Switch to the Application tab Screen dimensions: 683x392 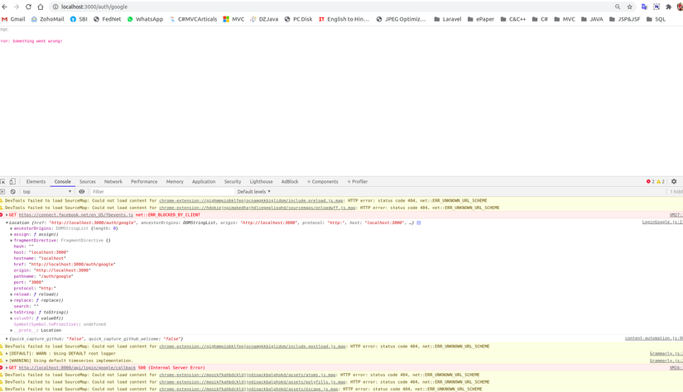pyautogui.click(x=204, y=181)
